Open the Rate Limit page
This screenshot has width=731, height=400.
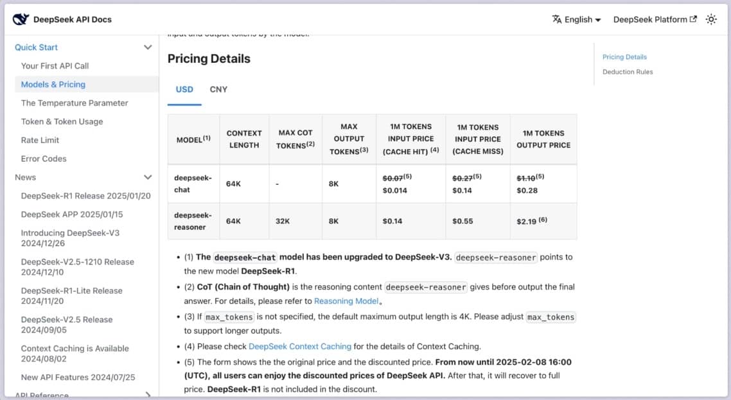[x=40, y=140]
